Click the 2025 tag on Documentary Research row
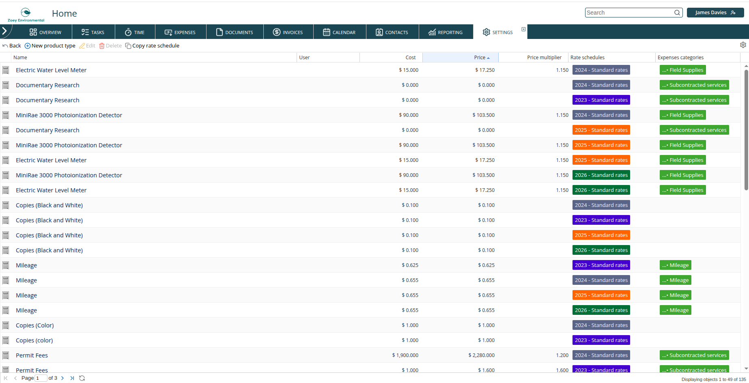The width and height of the screenshot is (749, 383). [601, 130]
